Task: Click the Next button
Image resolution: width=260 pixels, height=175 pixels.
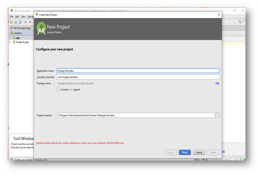Action: (185, 152)
